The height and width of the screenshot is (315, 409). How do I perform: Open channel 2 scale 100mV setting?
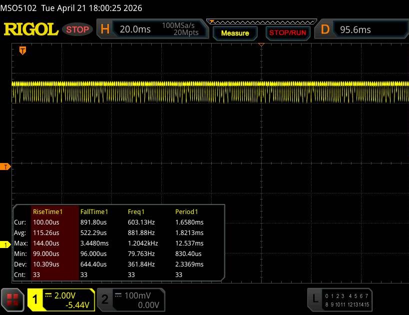coord(137,295)
